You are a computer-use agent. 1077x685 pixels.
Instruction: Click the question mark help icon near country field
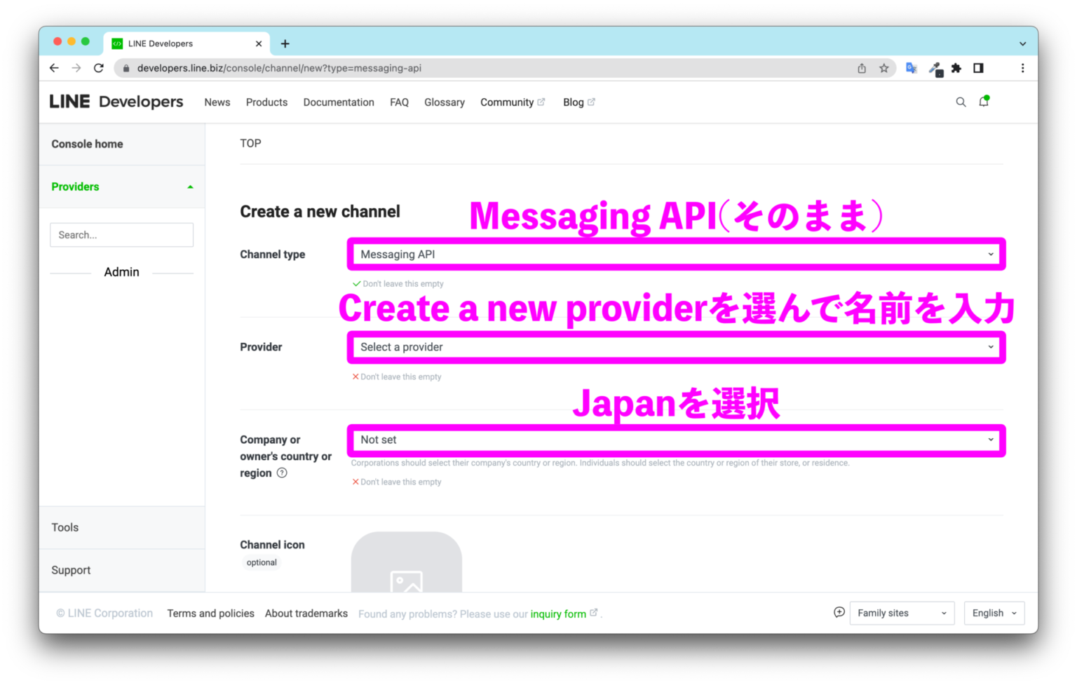pyautogui.click(x=282, y=473)
